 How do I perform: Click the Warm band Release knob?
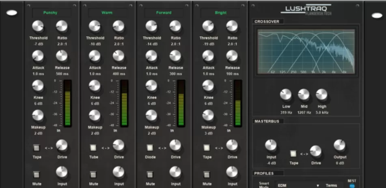coord(119,56)
